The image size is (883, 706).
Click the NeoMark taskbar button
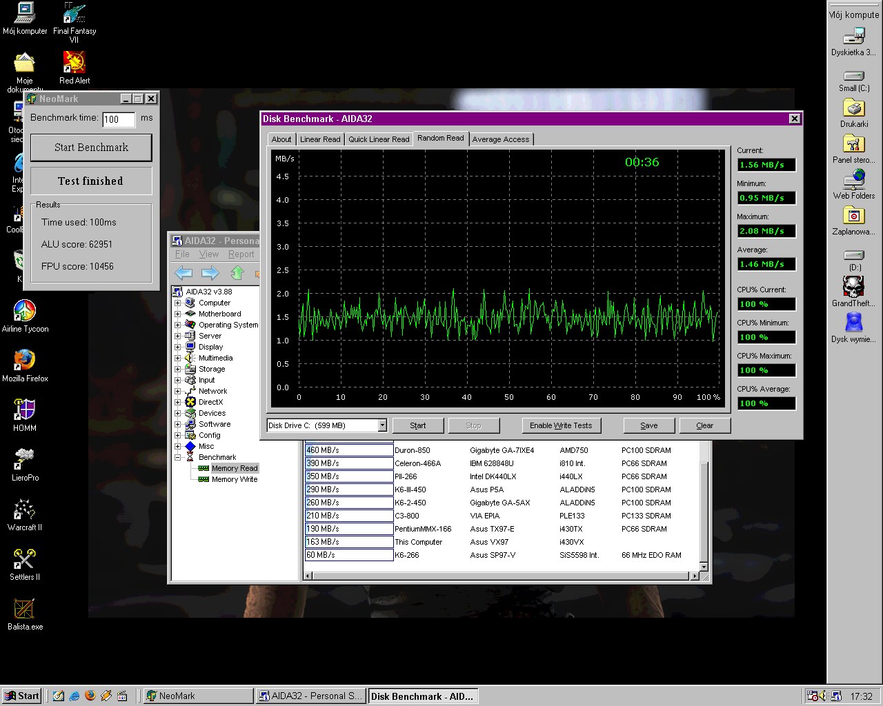point(197,696)
